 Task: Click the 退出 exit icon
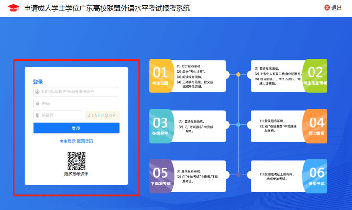[x=327, y=8]
